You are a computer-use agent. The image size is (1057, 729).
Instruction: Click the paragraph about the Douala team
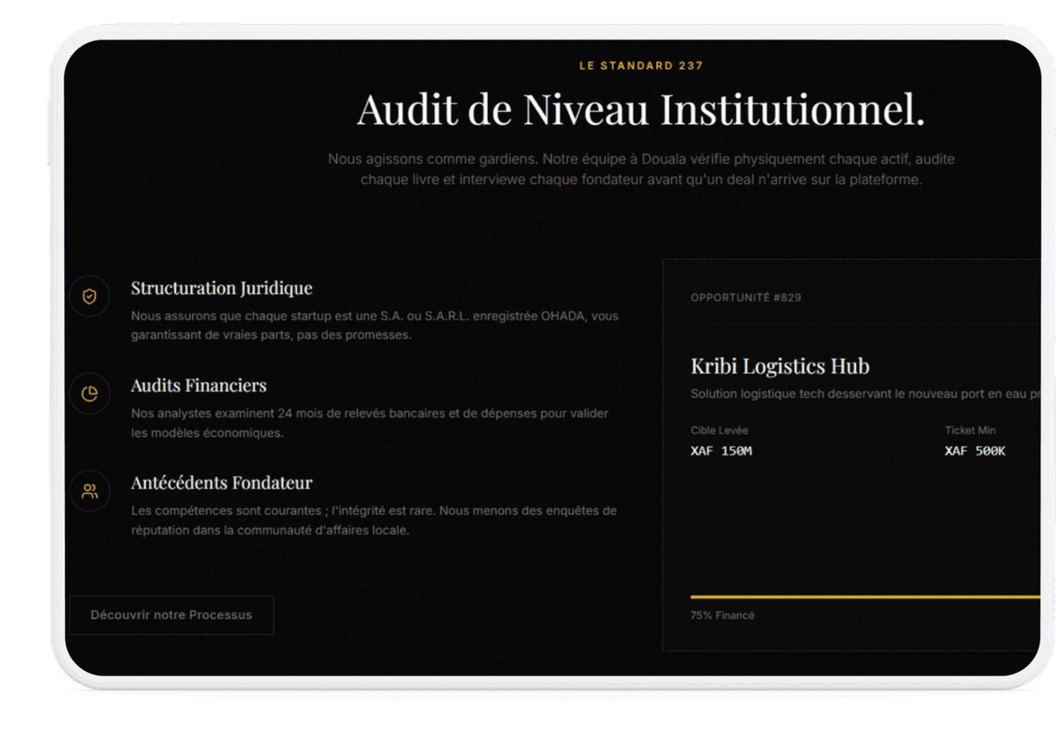(640, 169)
